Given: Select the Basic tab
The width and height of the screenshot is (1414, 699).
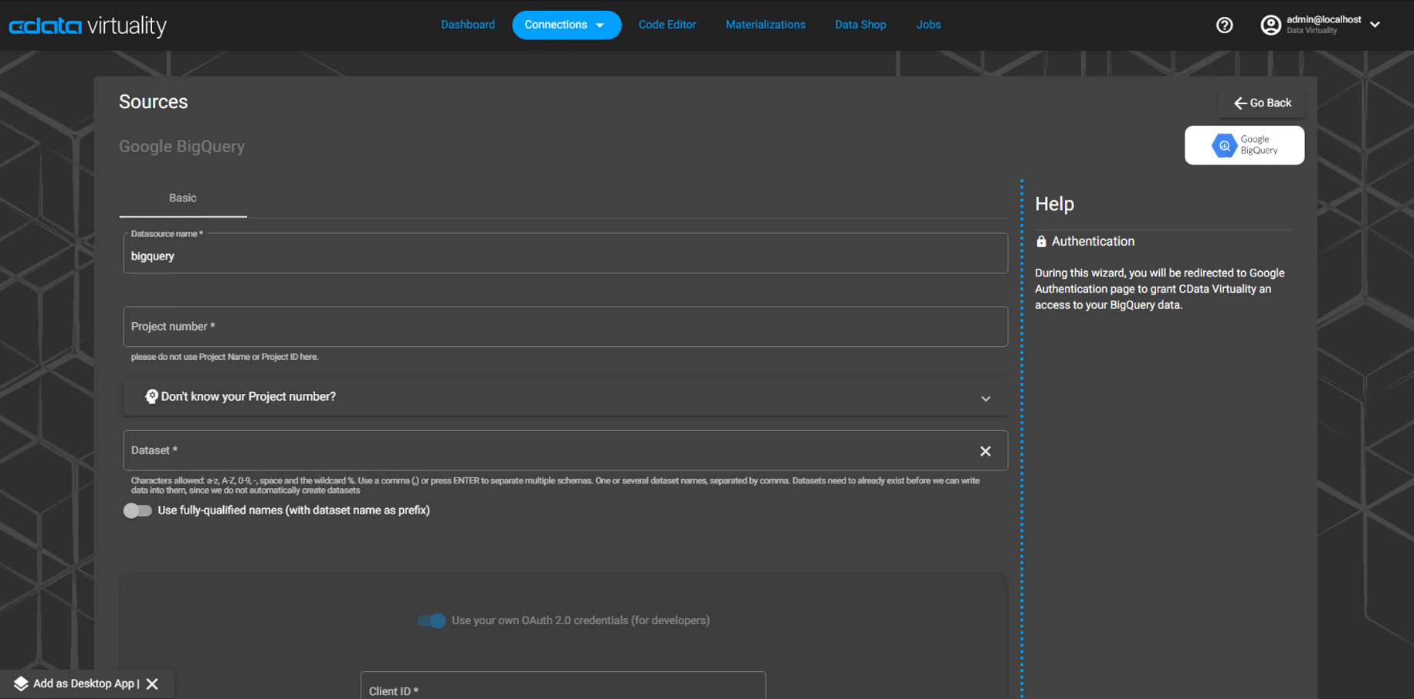Looking at the screenshot, I should 183,199.
